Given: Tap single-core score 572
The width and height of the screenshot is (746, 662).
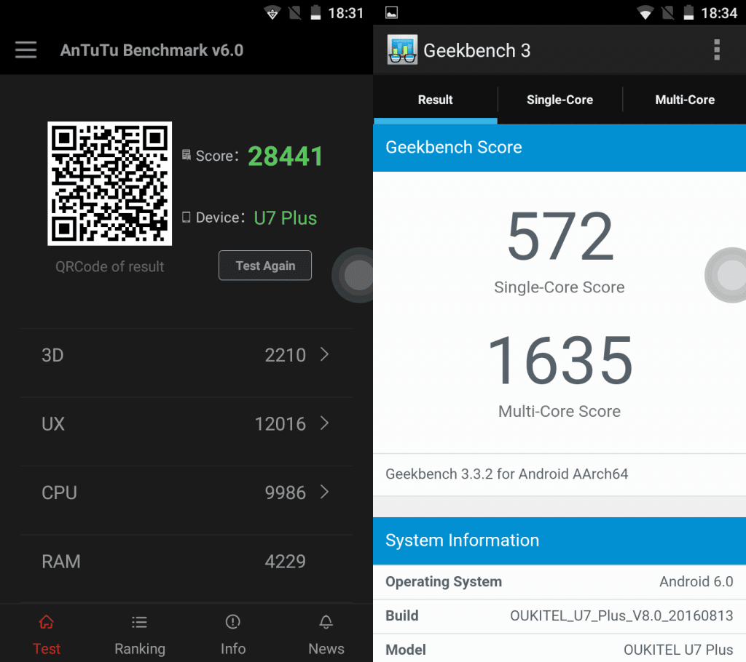Looking at the screenshot, I should [x=560, y=237].
